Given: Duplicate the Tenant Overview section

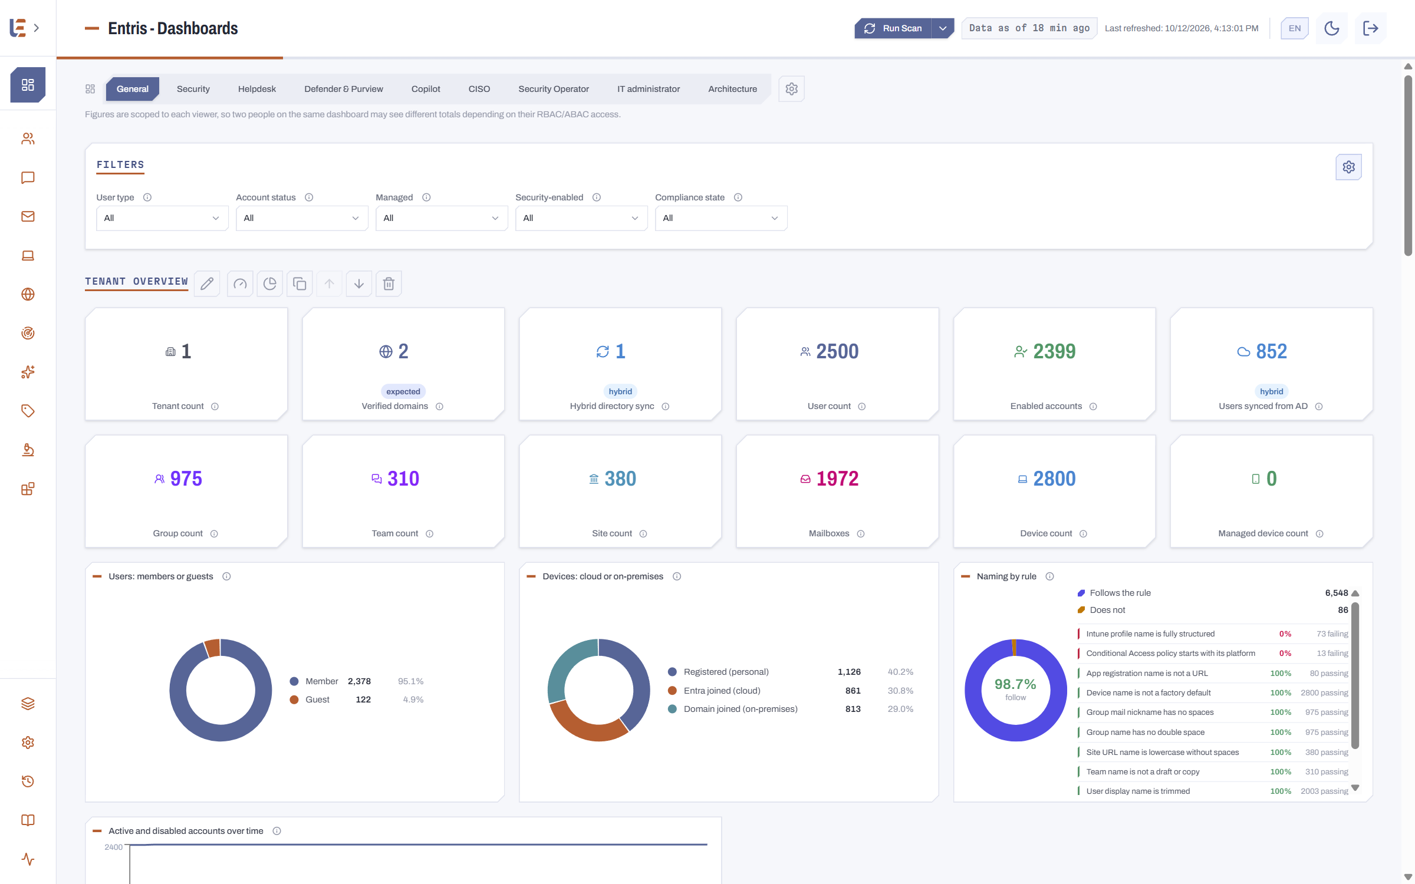Looking at the screenshot, I should [300, 284].
